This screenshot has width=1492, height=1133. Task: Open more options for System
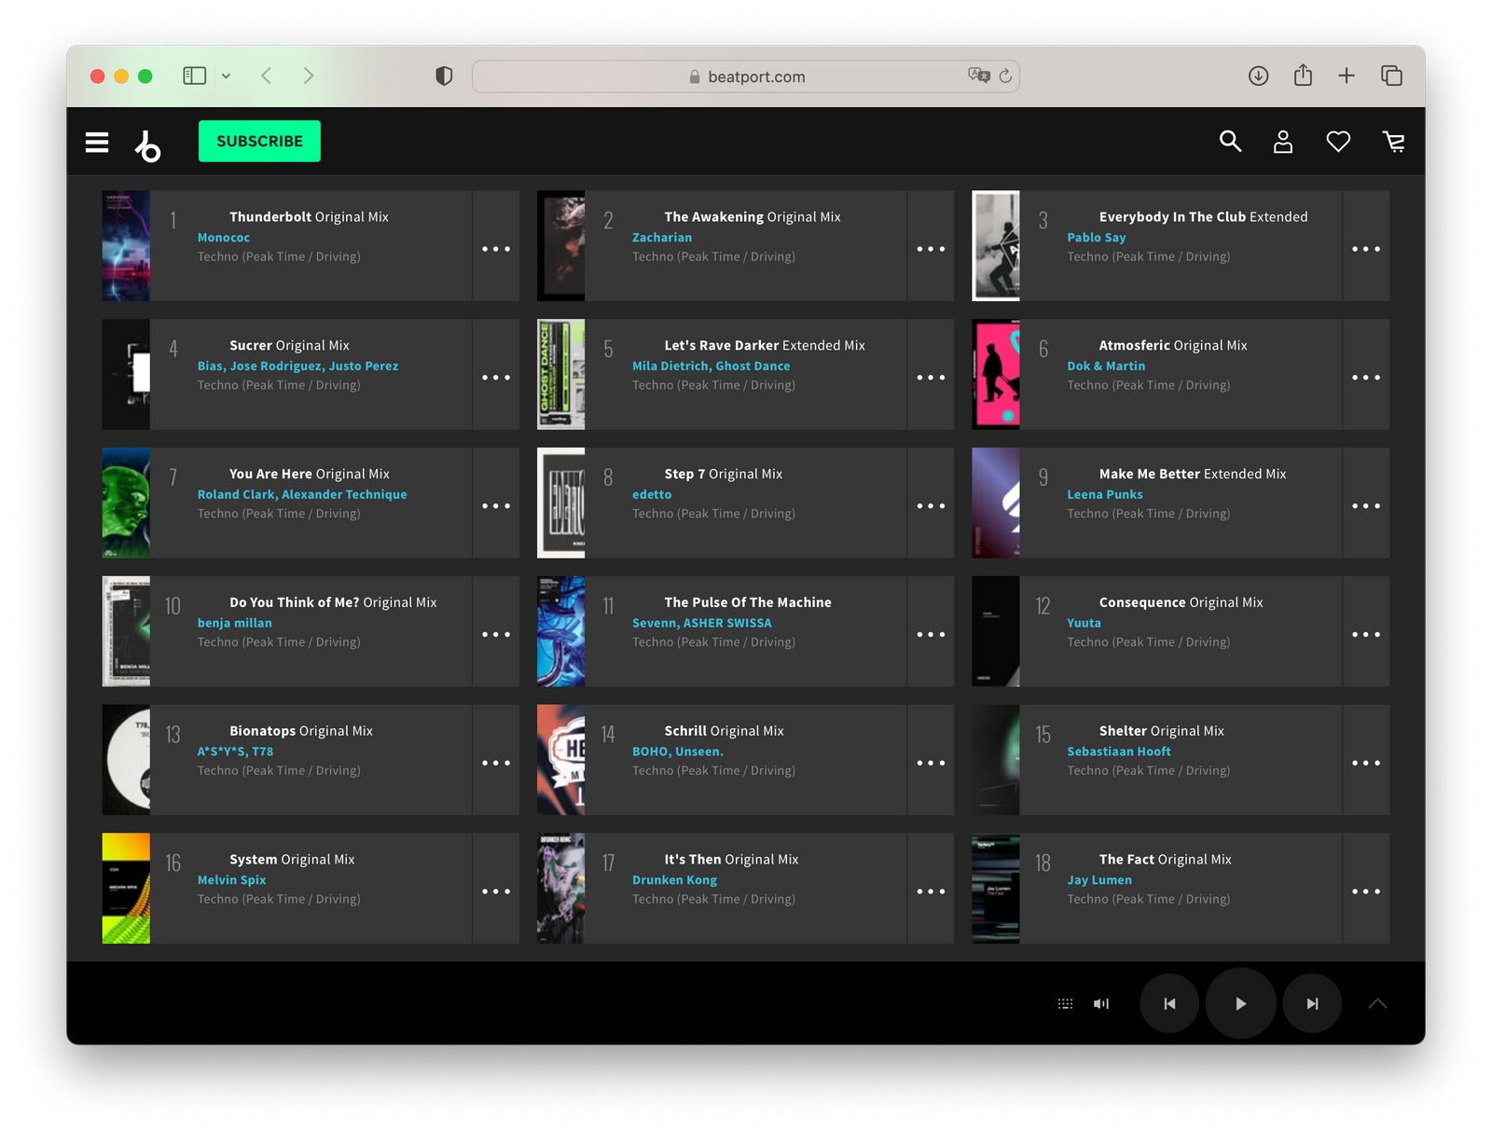pos(496,891)
